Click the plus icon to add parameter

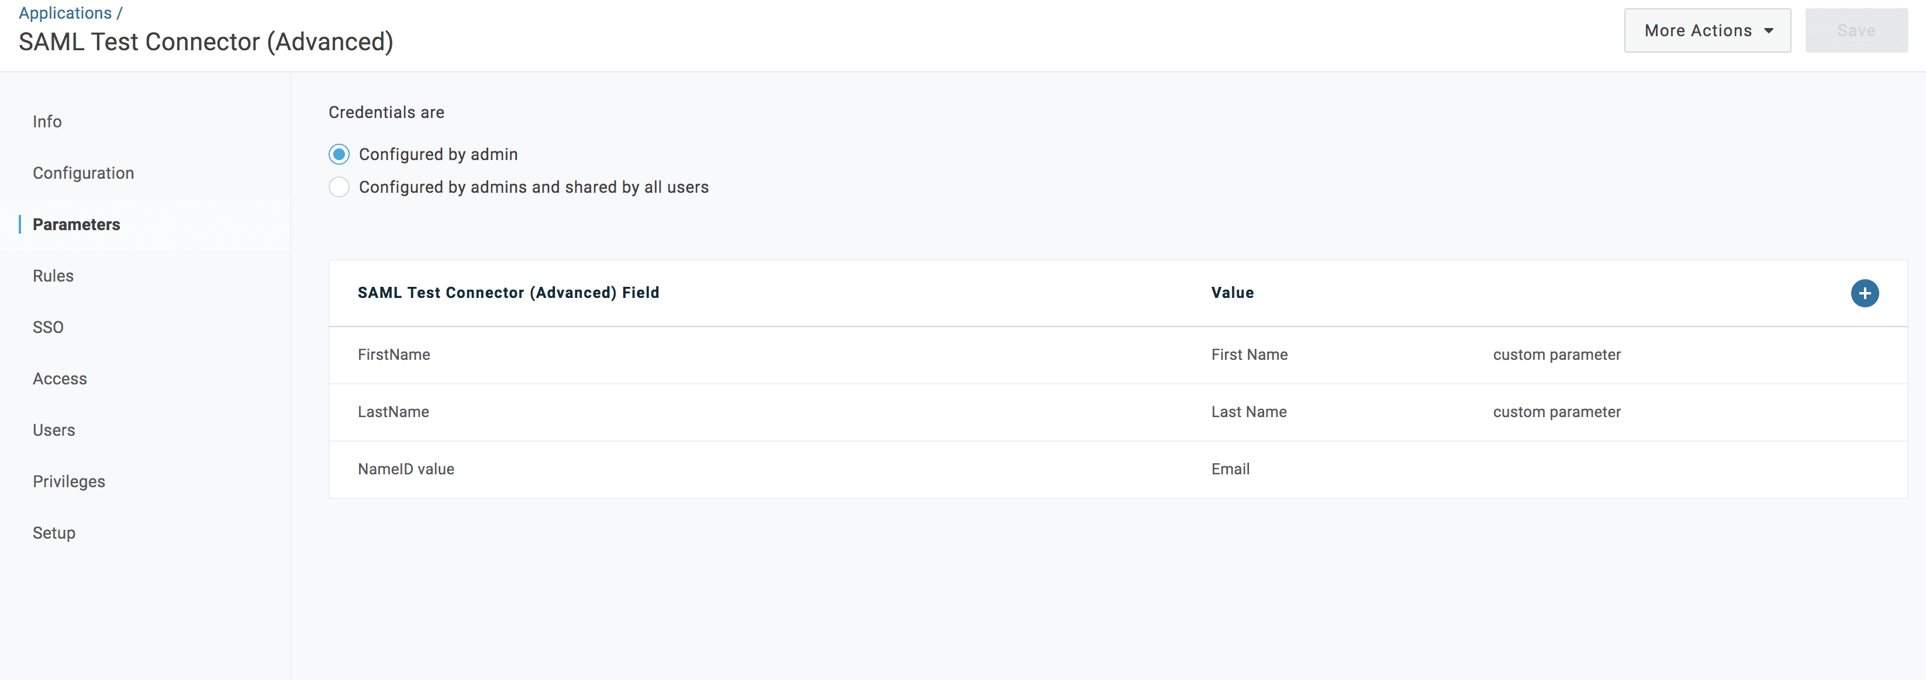tap(1864, 293)
